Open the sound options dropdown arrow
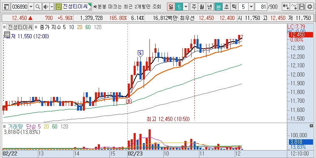316x158 pixels. tap(52, 7)
